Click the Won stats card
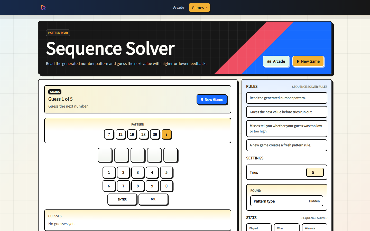The image size is (370, 231). point(287,227)
